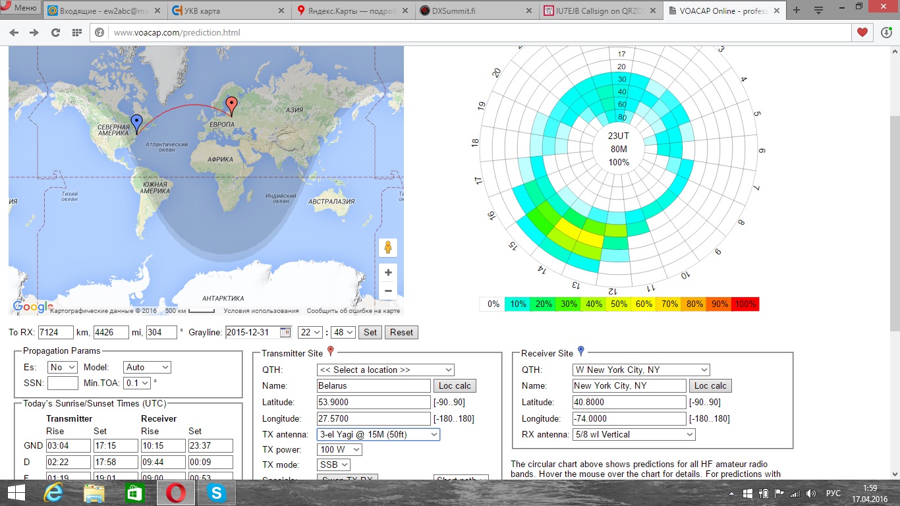Open File Explorer from taskbar

tap(94, 493)
